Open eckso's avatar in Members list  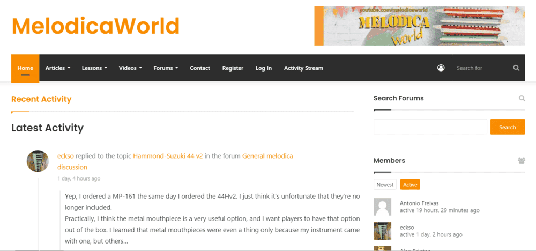(x=383, y=231)
